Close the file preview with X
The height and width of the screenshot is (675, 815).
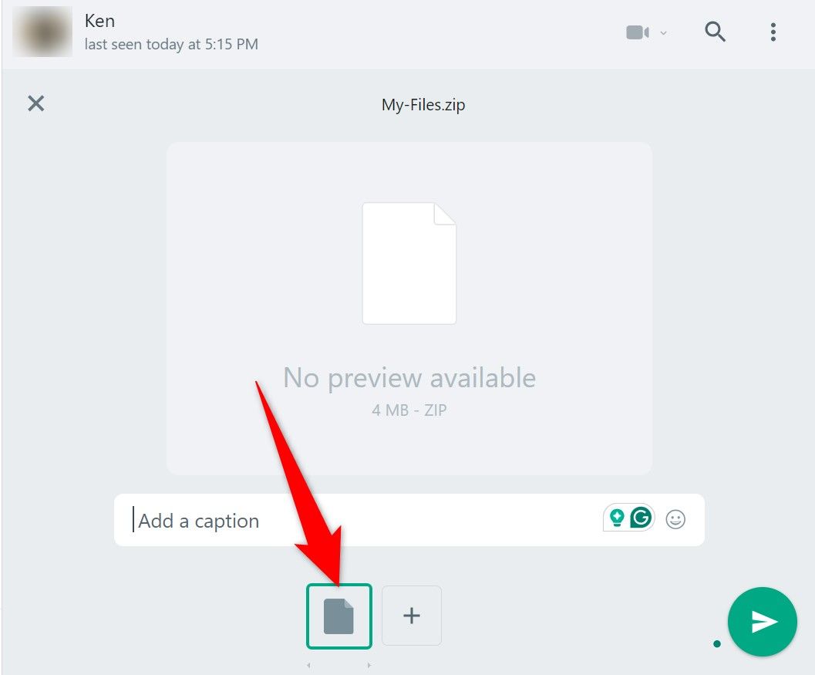(36, 103)
